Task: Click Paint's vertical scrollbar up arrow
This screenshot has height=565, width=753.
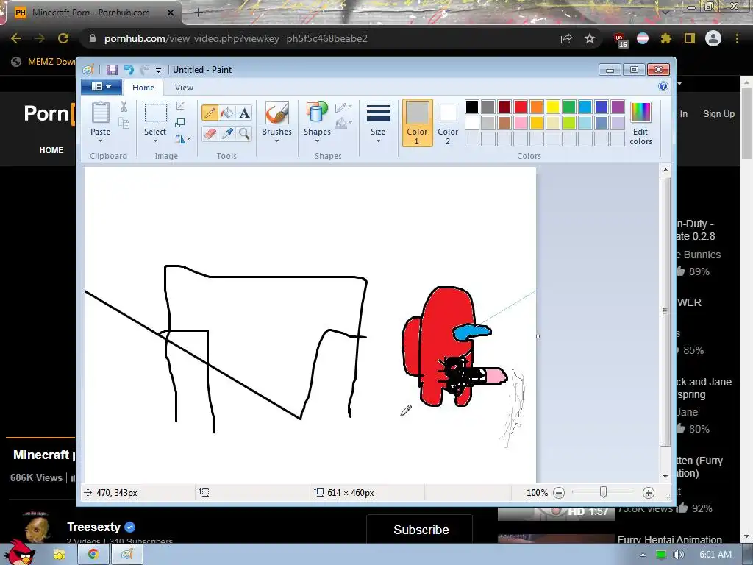Action: (x=665, y=170)
